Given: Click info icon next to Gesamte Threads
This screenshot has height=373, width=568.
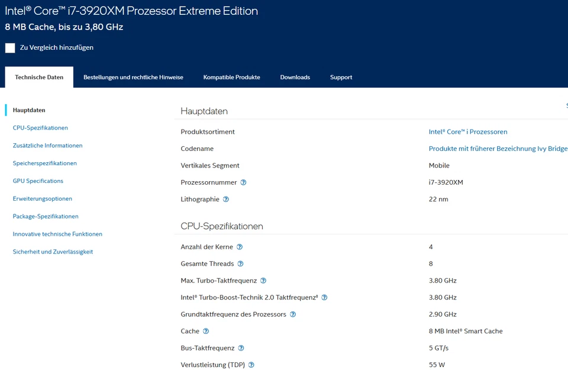Looking at the screenshot, I should point(240,264).
